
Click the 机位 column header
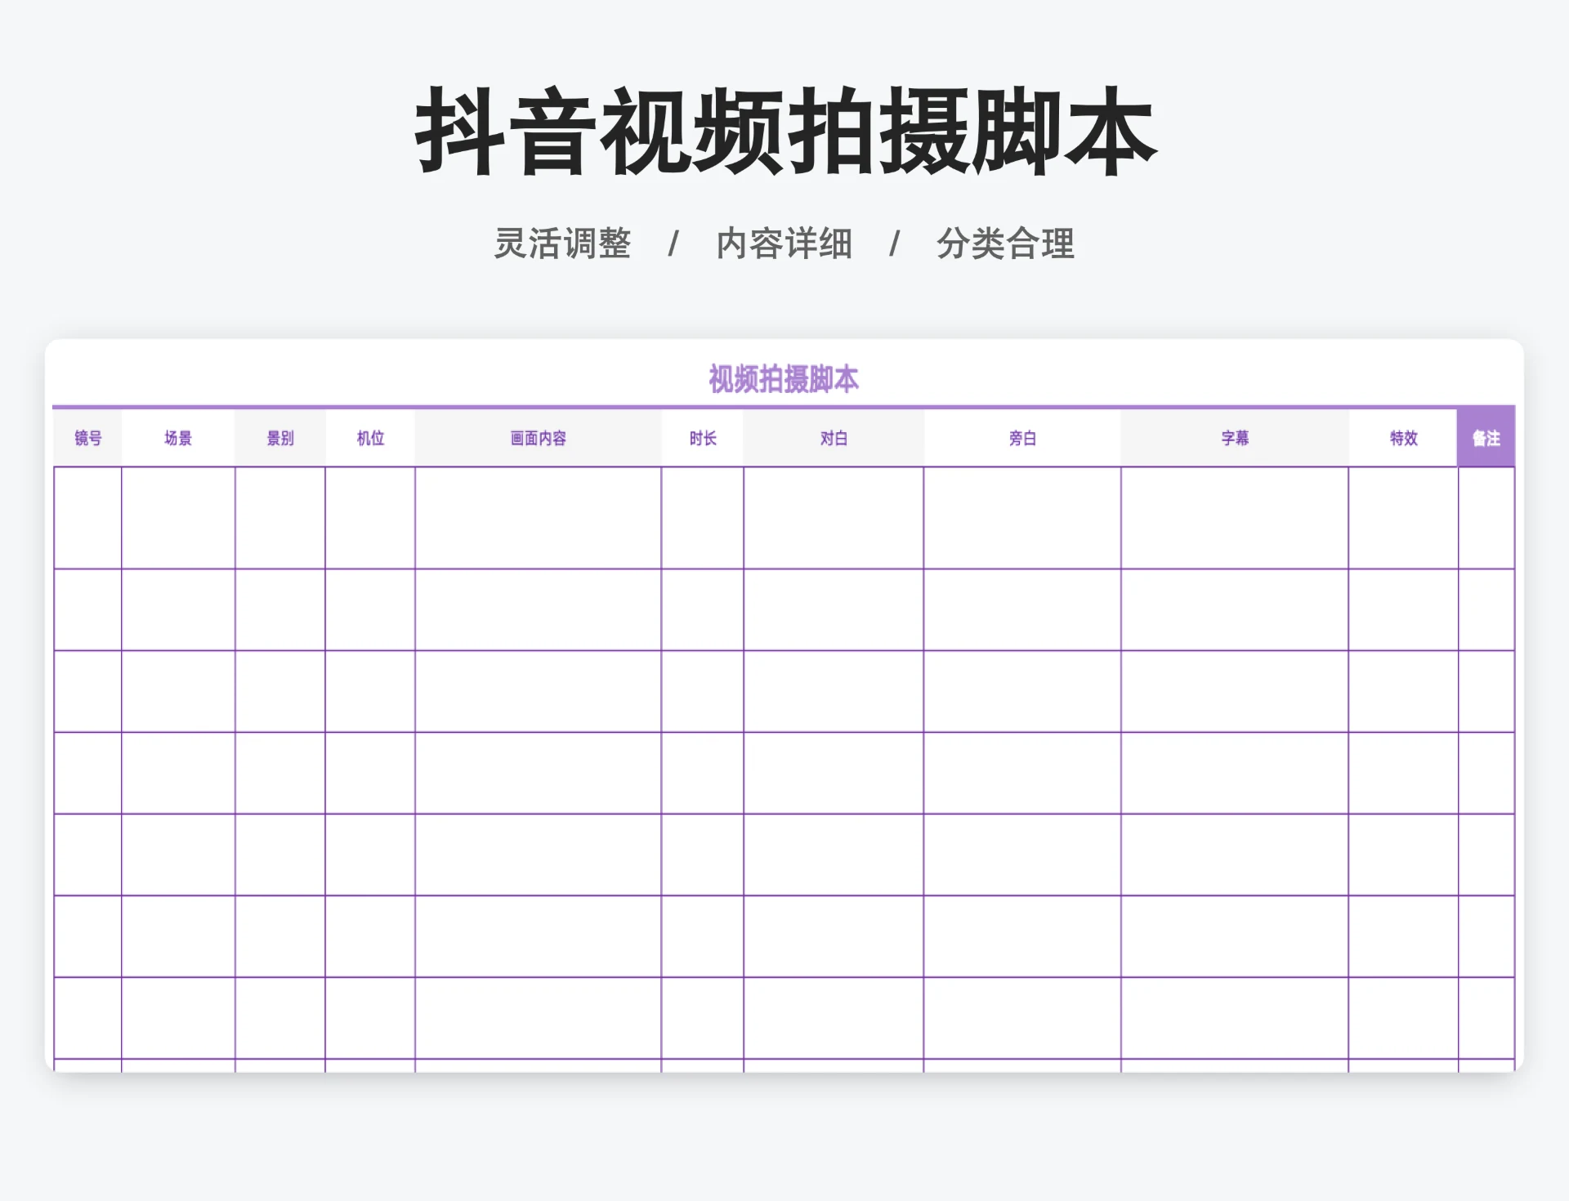[369, 438]
